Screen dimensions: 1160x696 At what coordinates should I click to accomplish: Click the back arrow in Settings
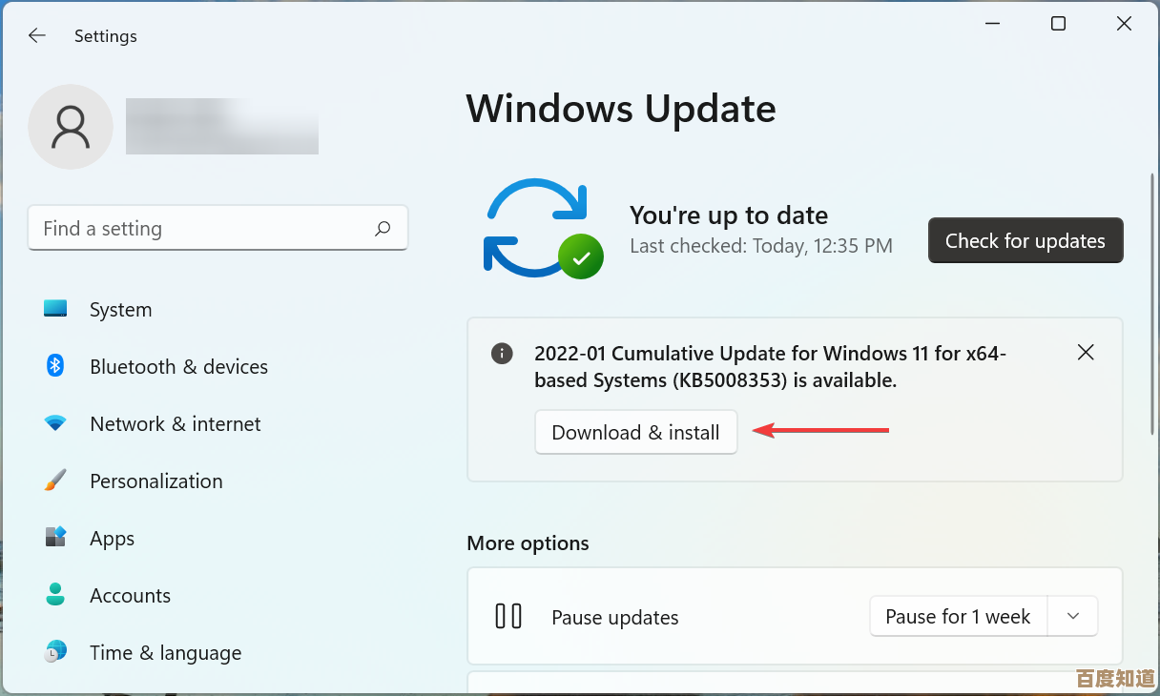click(x=36, y=36)
